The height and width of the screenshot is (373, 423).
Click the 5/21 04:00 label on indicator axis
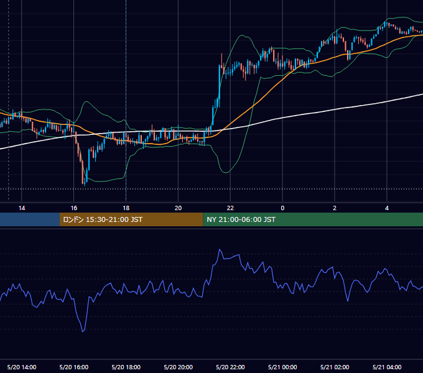(x=387, y=367)
